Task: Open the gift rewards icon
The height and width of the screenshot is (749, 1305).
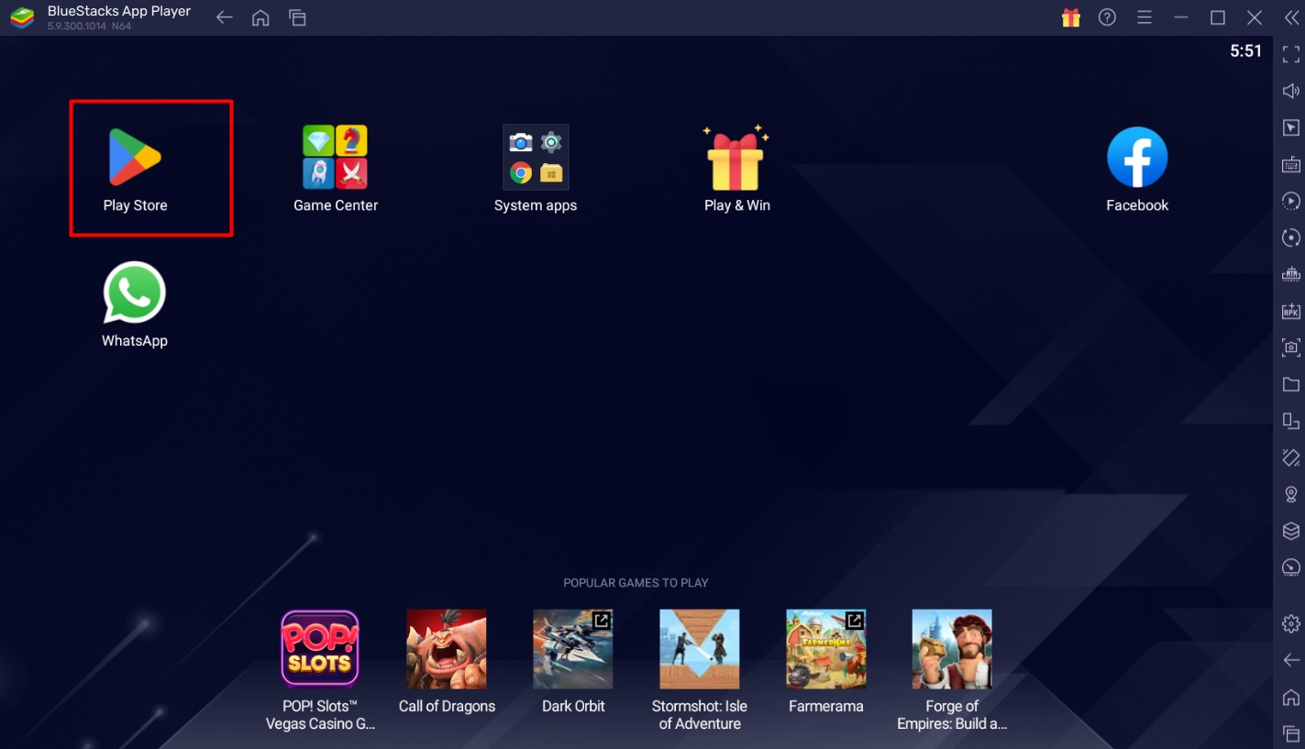Action: [1071, 17]
